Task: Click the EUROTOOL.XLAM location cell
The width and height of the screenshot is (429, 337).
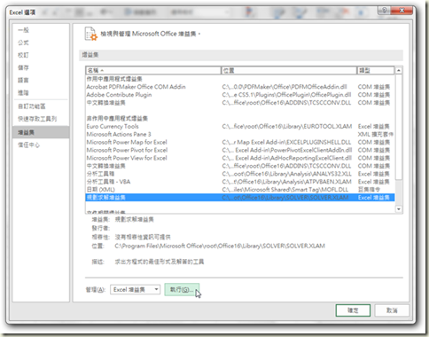Action: 287,127
